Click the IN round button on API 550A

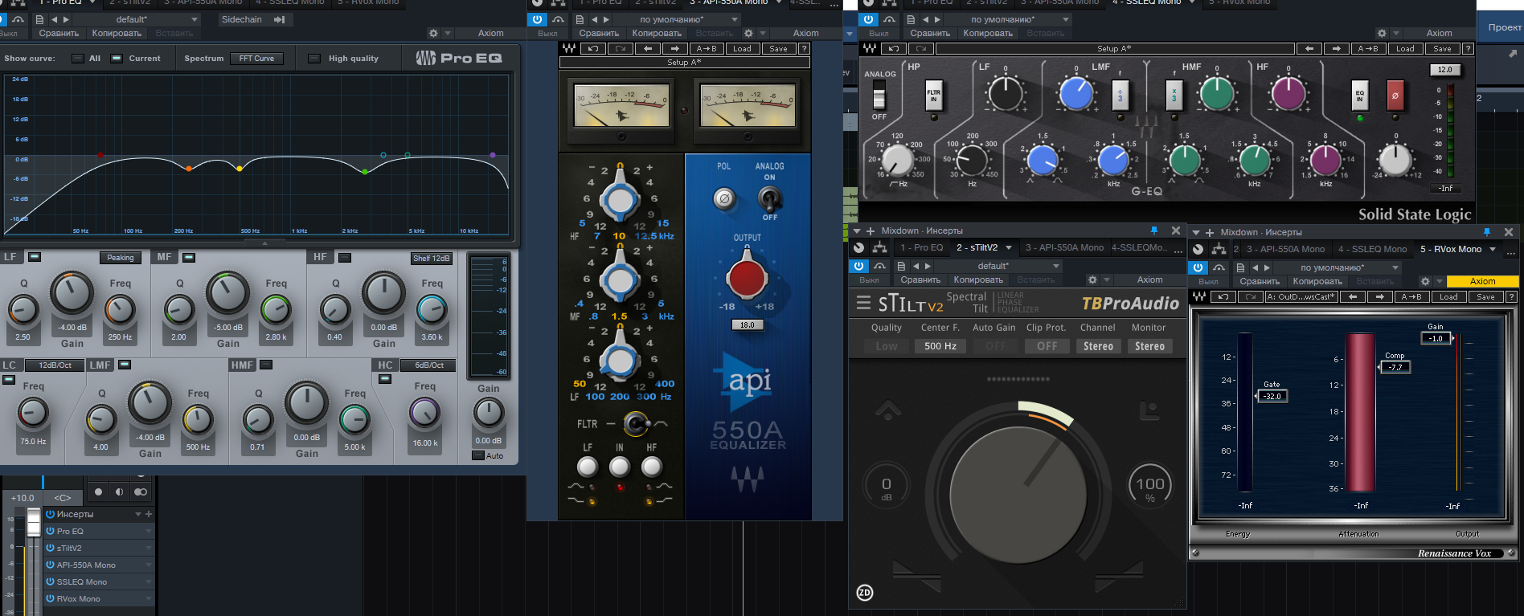[x=620, y=467]
